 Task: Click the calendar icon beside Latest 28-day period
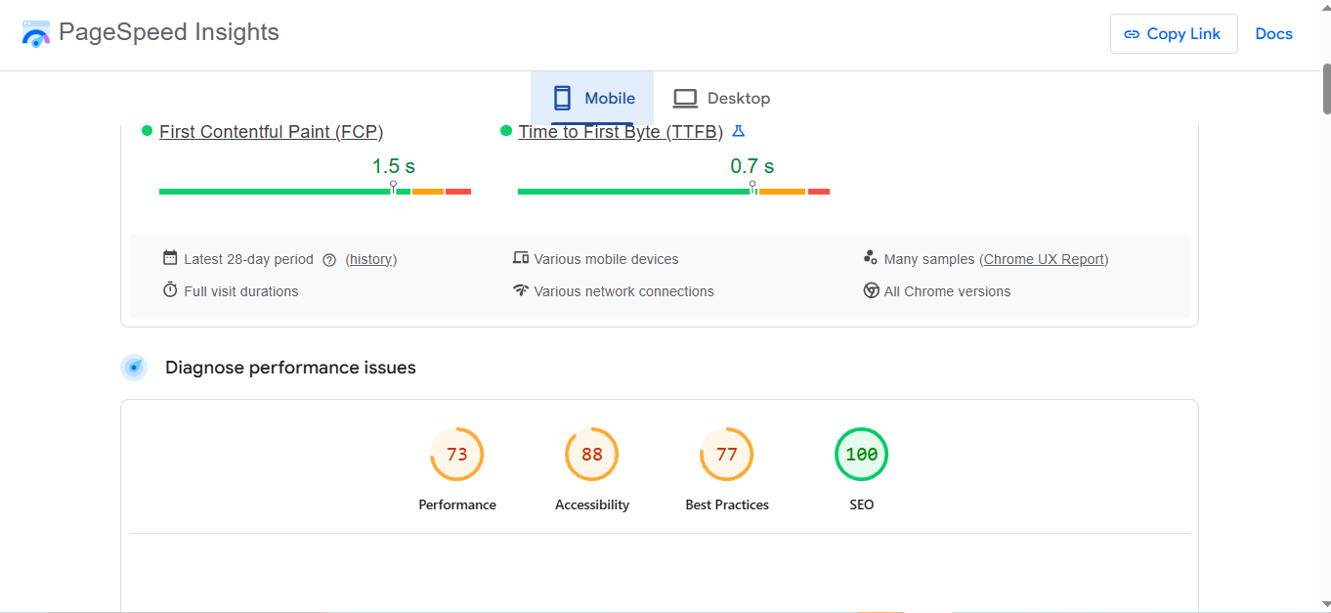pos(169,257)
